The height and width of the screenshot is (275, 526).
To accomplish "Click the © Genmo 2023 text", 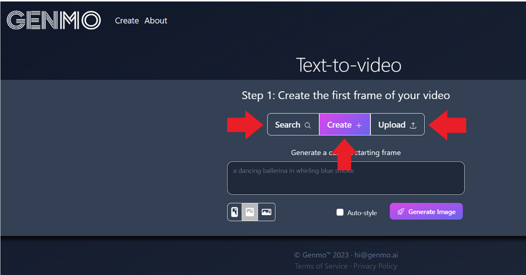I will point(321,255).
